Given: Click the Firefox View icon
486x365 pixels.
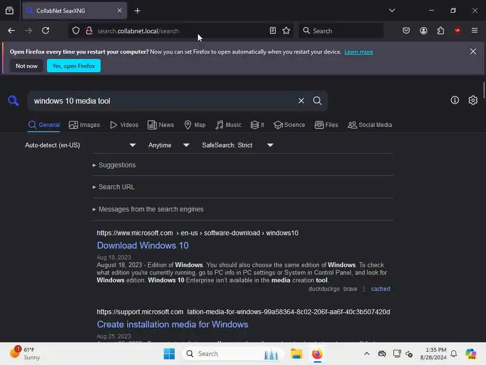Looking at the screenshot, I should (x=9, y=10).
